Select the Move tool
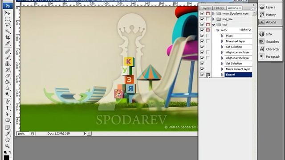The image size is (285, 160). point(8,13)
